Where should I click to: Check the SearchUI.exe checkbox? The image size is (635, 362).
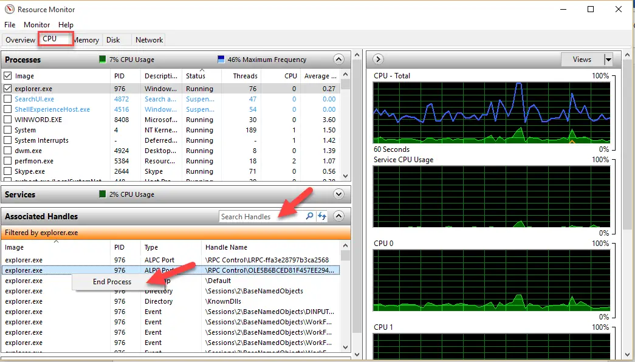pos(7,99)
